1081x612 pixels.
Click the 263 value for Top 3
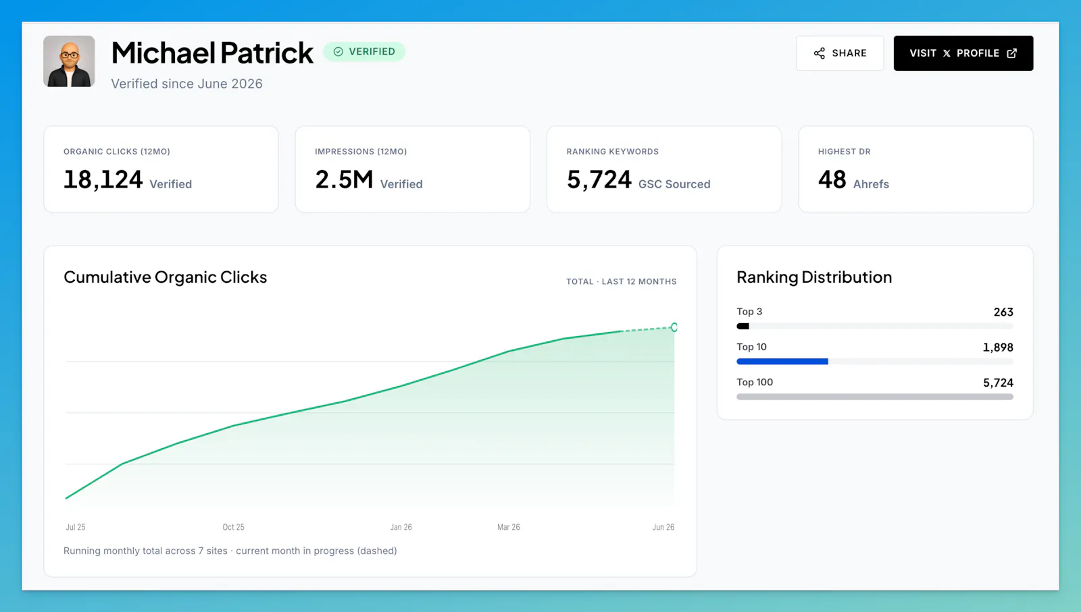(x=1003, y=312)
